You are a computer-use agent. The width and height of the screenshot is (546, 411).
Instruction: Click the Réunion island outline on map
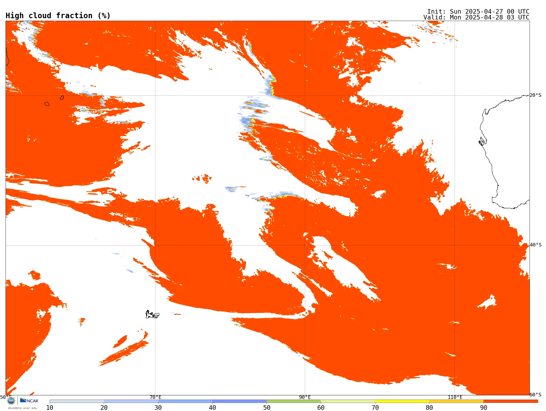click(x=47, y=104)
